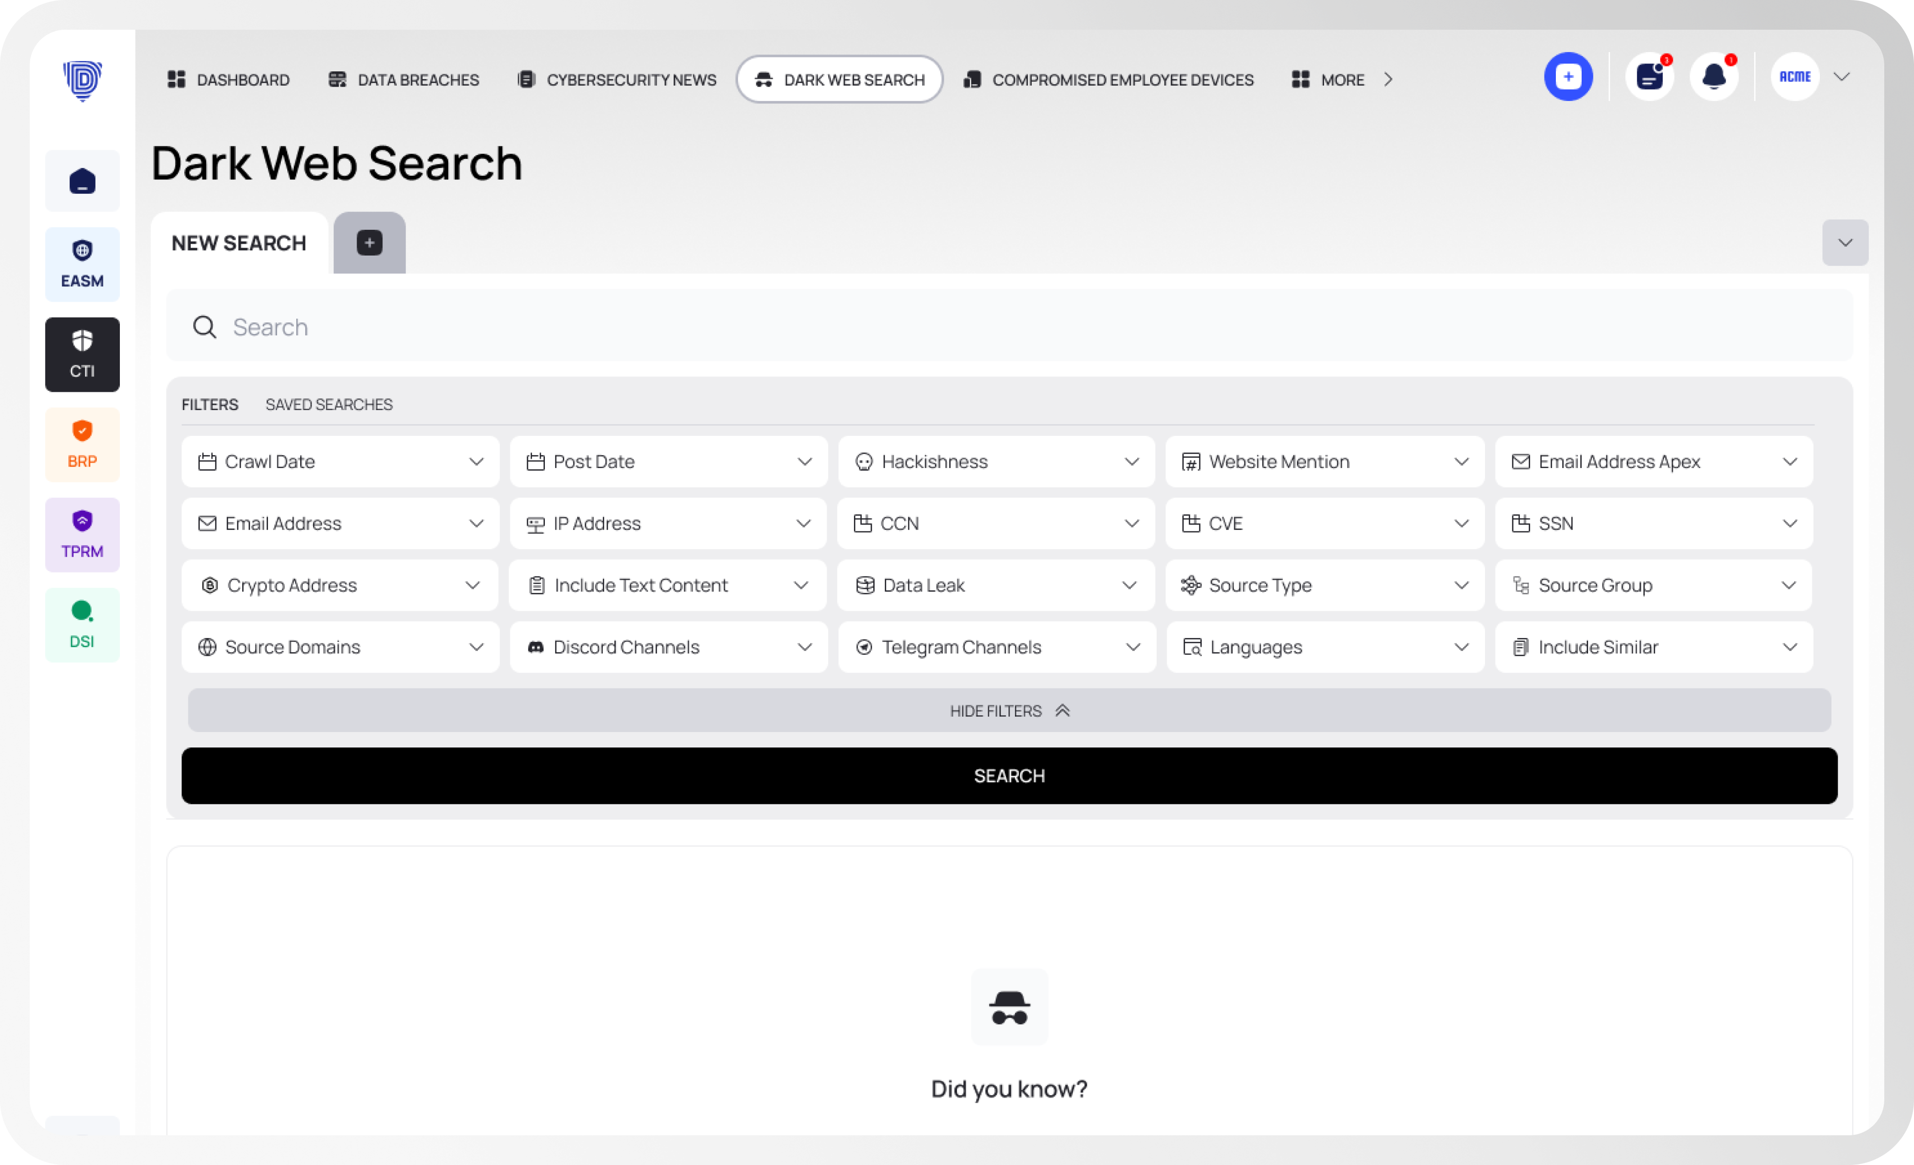
Task: Click the black Search button
Action: 1009,776
